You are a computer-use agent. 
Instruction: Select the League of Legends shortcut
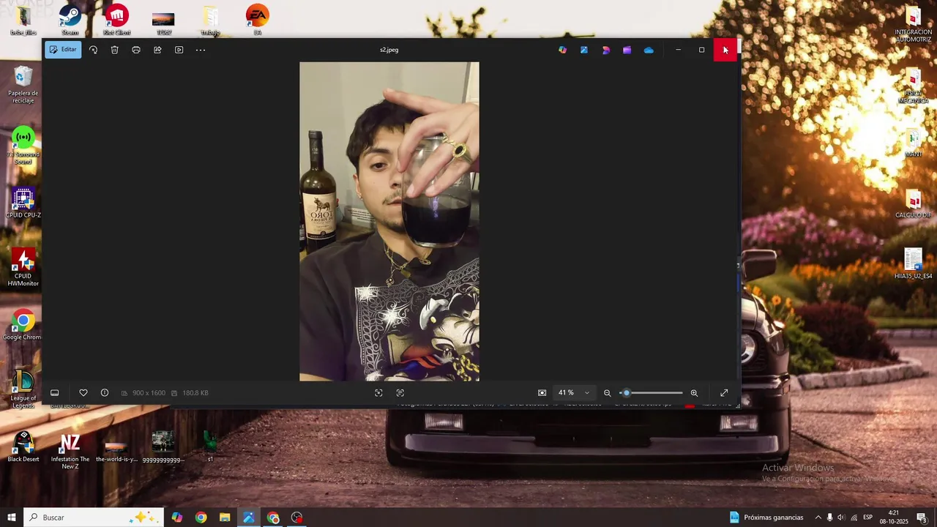pyautogui.click(x=23, y=389)
